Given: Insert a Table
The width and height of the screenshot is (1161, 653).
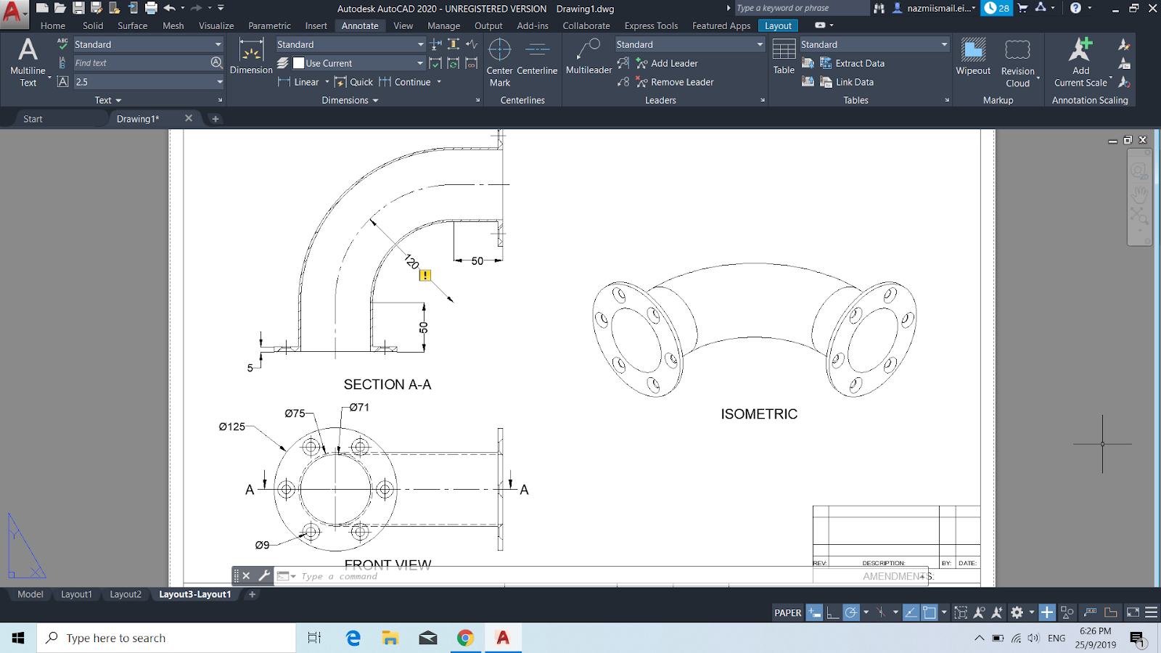Looking at the screenshot, I should coord(784,57).
